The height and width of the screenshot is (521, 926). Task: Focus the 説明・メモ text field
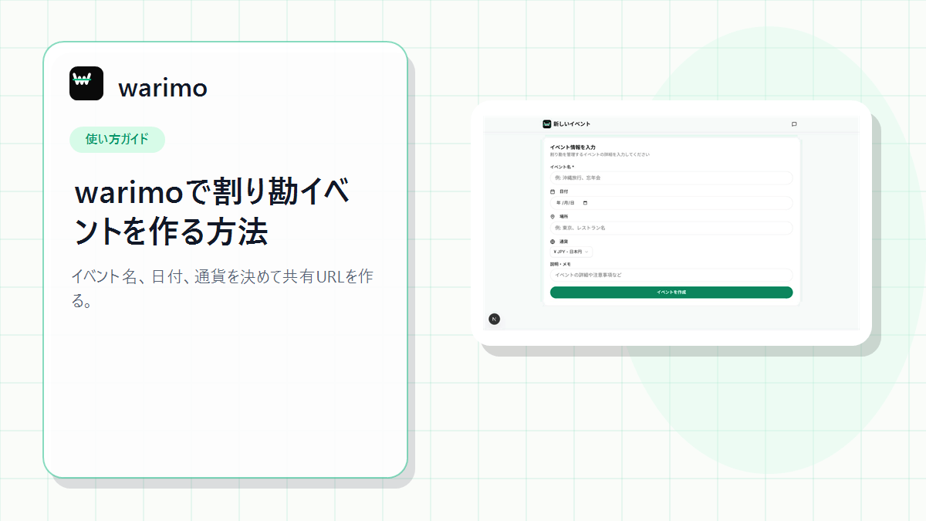671,275
